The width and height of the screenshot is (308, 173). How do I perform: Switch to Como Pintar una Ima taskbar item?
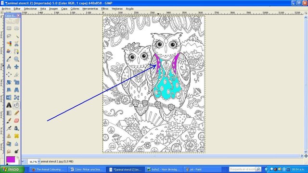coord(87,169)
